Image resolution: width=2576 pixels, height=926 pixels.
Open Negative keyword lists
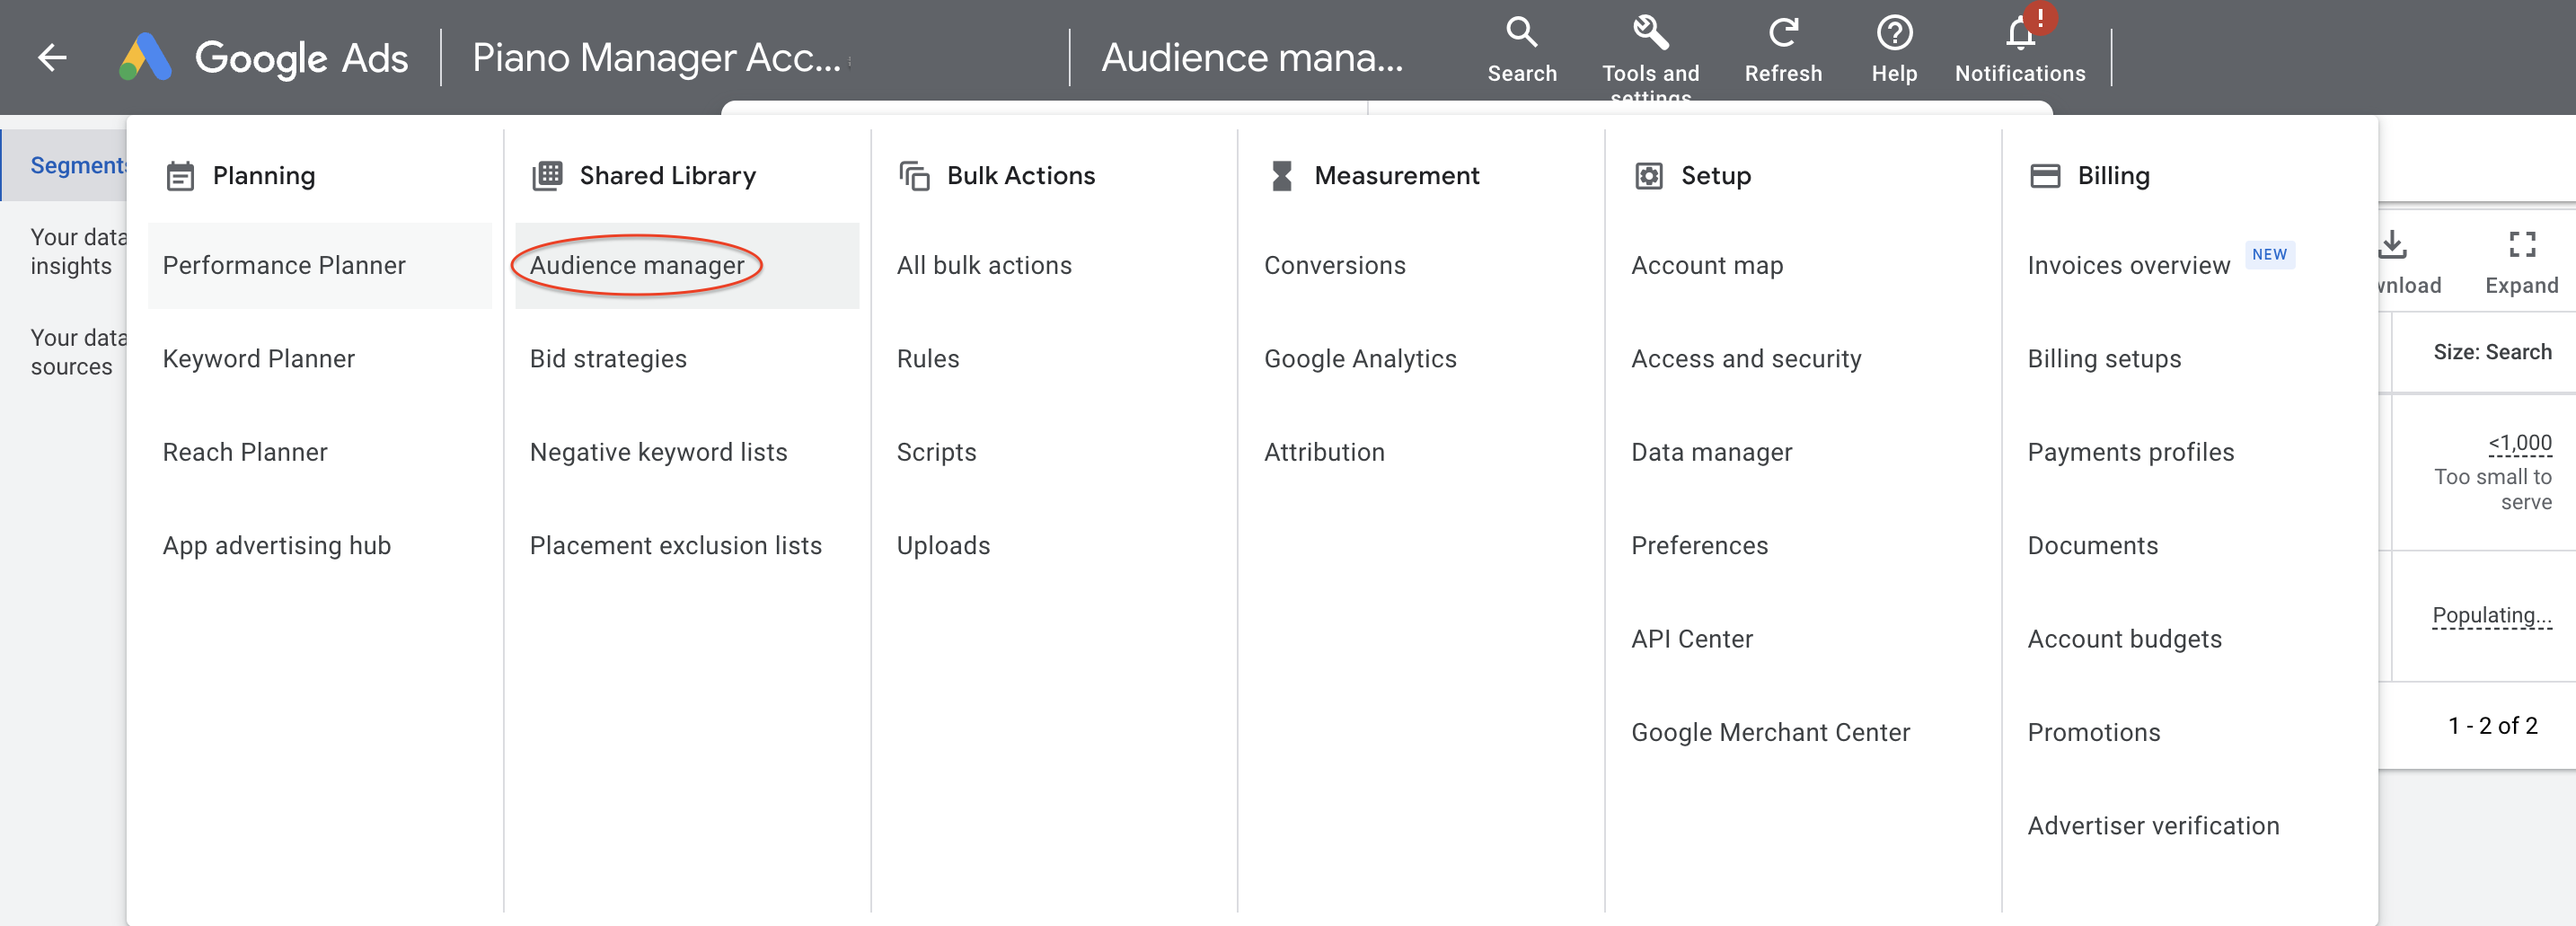click(658, 452)
